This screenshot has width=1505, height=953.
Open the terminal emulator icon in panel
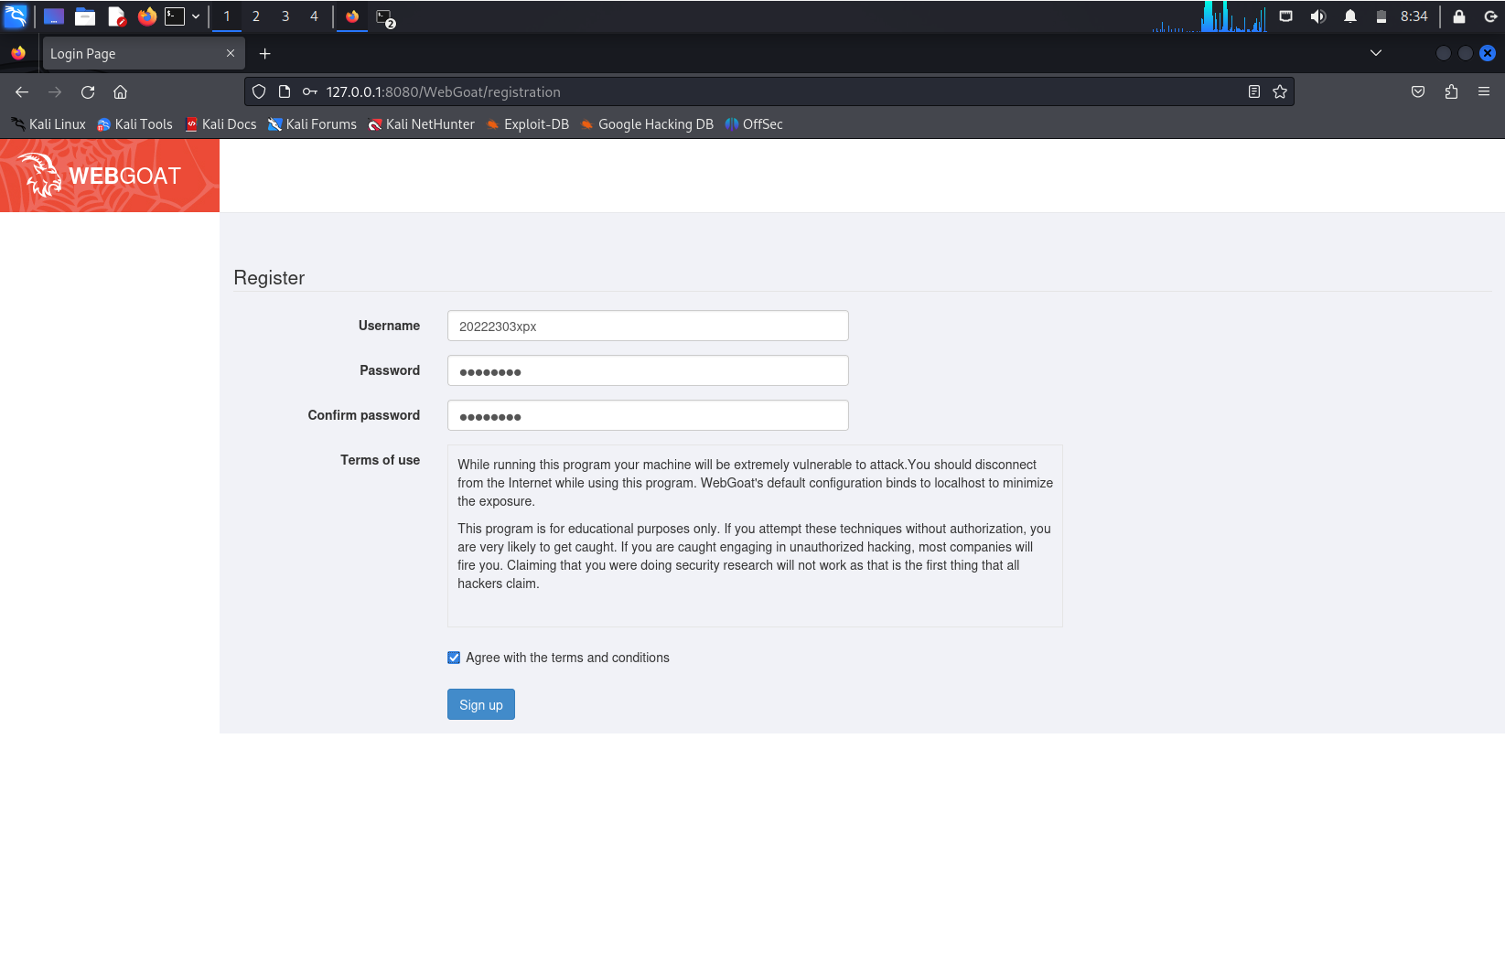(175, 16)
